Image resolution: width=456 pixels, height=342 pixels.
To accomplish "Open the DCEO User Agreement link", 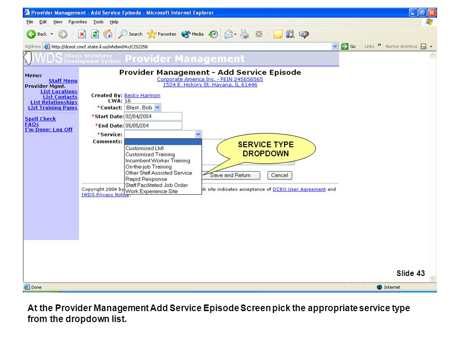I will (x=299, y=190).
